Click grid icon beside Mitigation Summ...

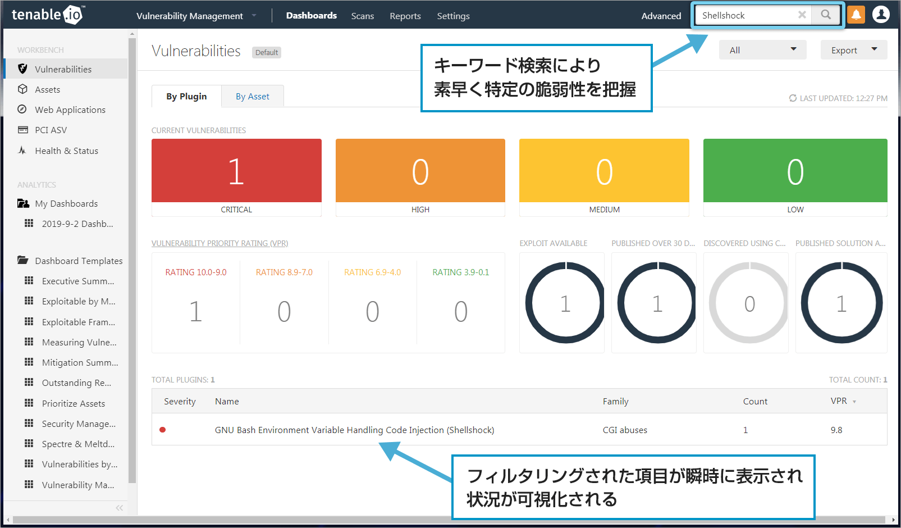(x=29, y=362)
